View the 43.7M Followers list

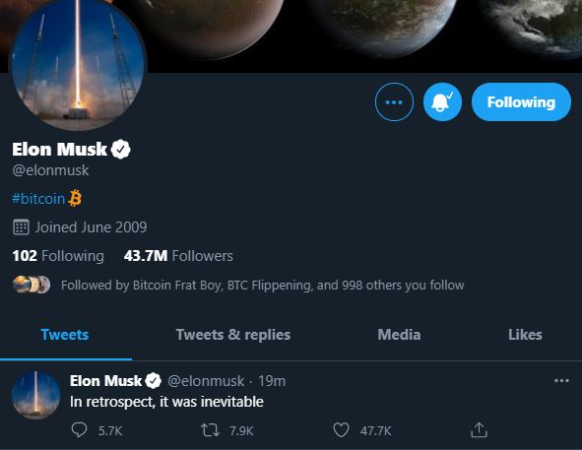(x=178, y=256)
